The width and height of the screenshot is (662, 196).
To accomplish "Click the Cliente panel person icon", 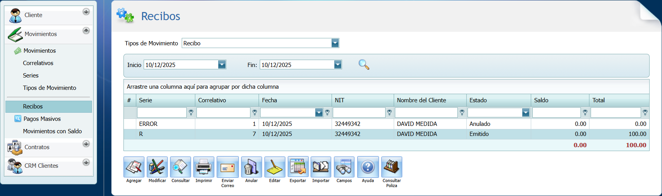I will [x=15, y=15].
